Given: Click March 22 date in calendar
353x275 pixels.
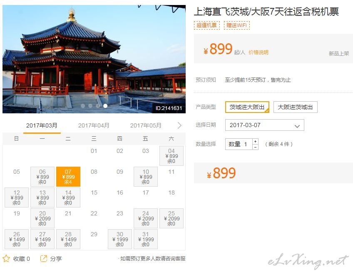Looking at the screenshot, I should coord(94,213).
